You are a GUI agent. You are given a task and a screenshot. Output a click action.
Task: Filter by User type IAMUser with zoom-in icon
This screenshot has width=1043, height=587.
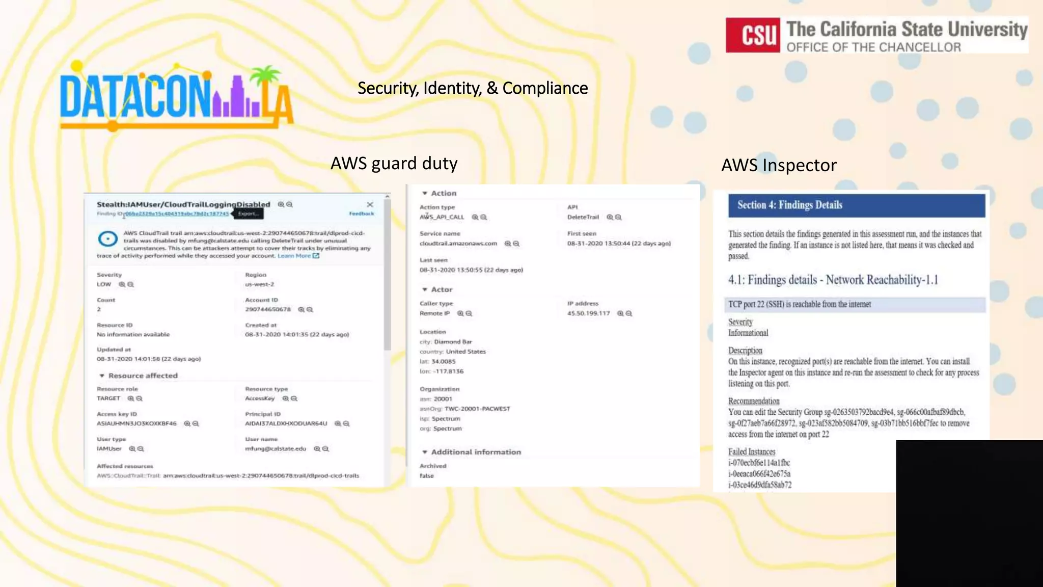click(x=132, y=449)
